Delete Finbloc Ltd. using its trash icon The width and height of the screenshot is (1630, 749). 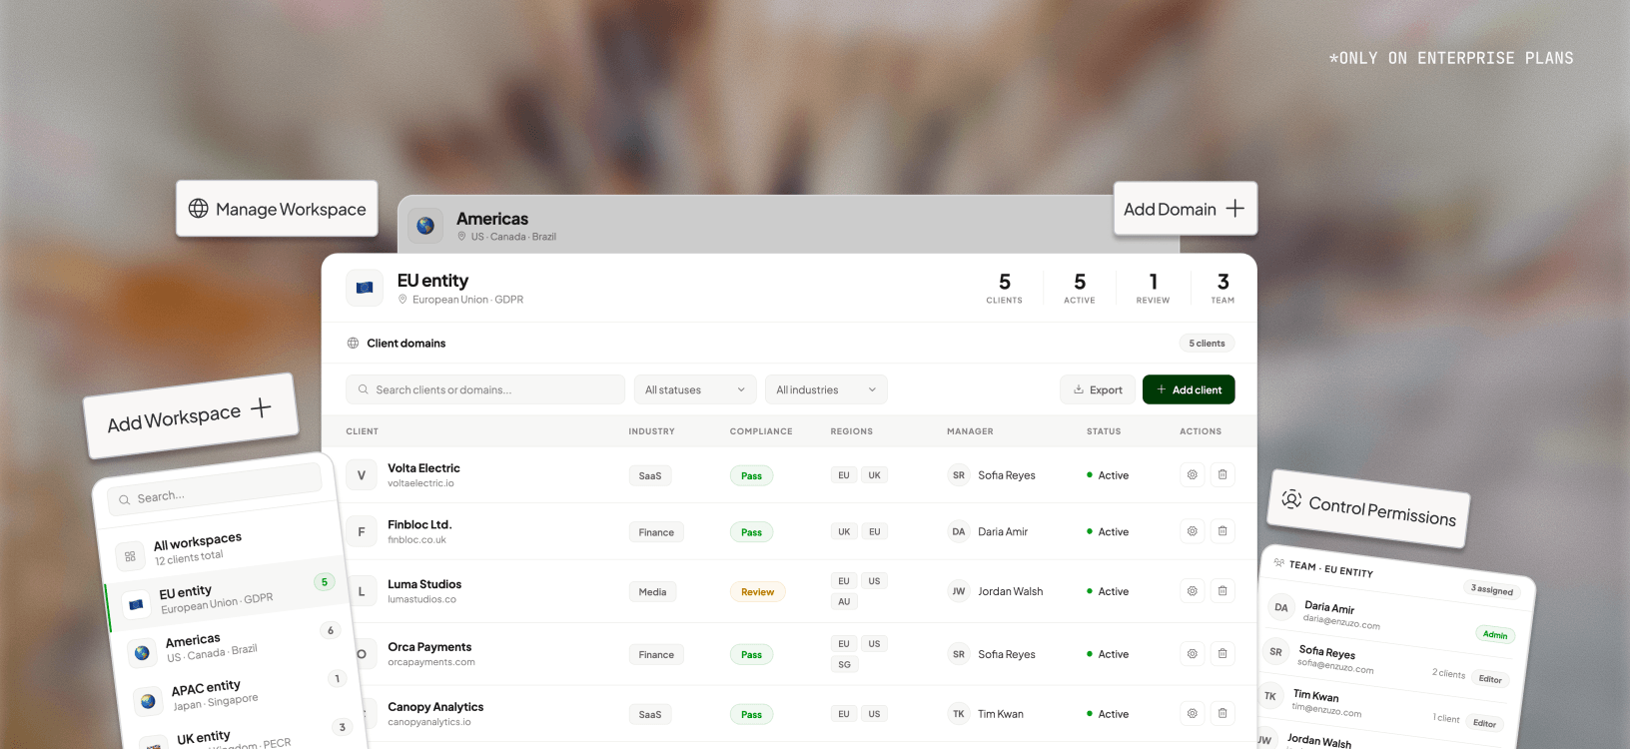tap(1222, 531)
